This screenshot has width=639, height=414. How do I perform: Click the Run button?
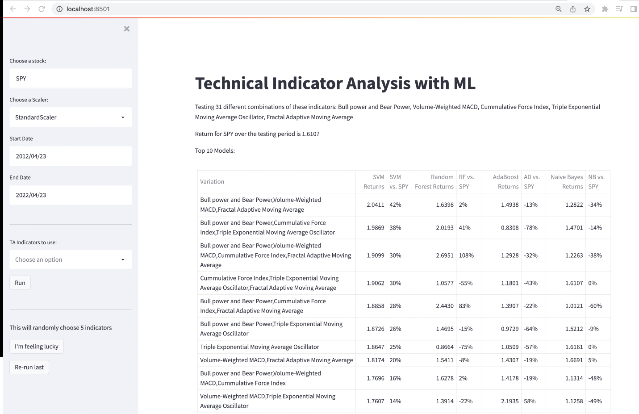20,283
